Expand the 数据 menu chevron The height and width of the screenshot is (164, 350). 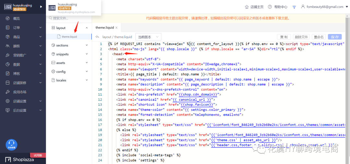pos(41,64)
